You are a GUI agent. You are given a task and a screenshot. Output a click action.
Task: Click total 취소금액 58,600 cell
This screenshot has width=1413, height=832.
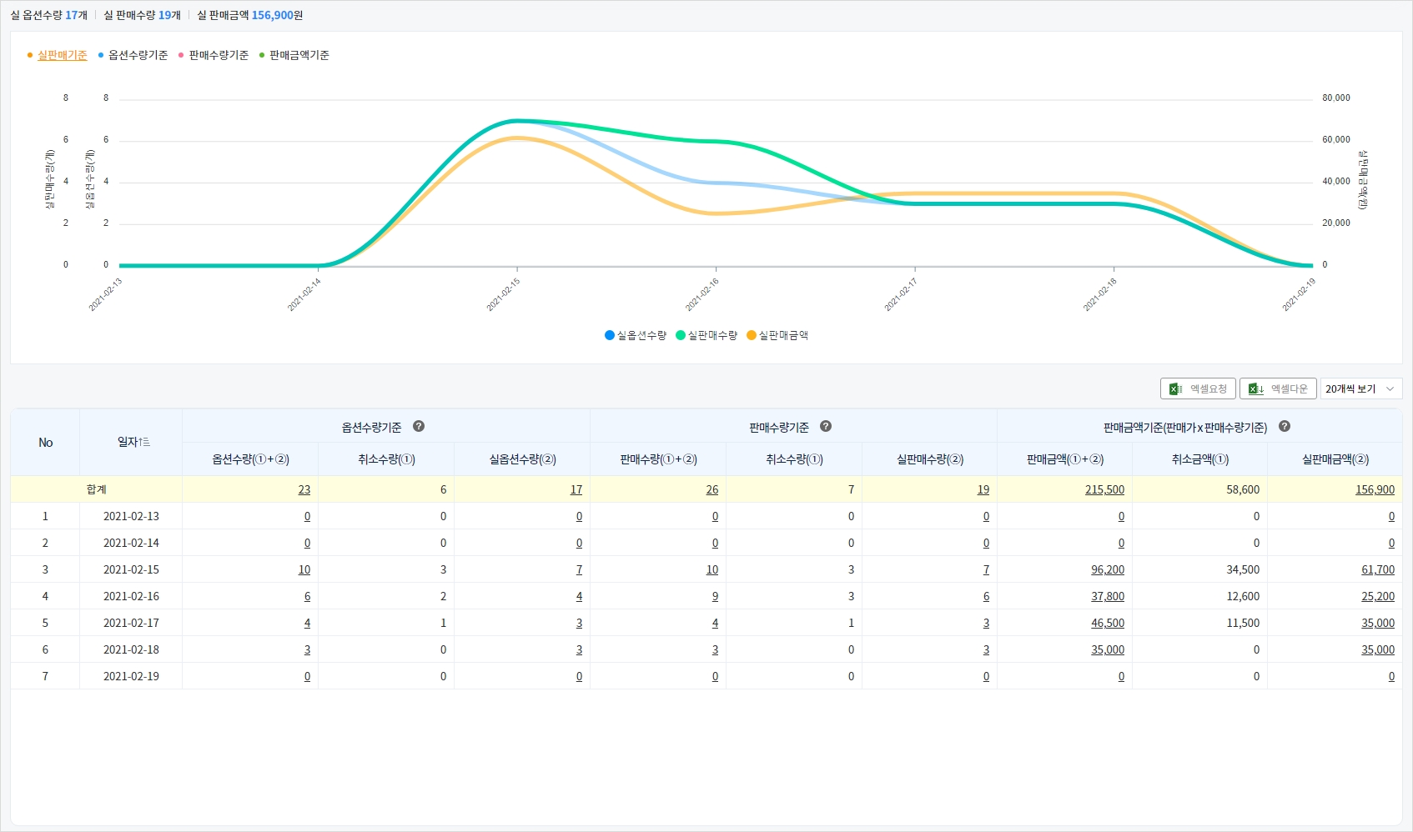point(1199,489)
